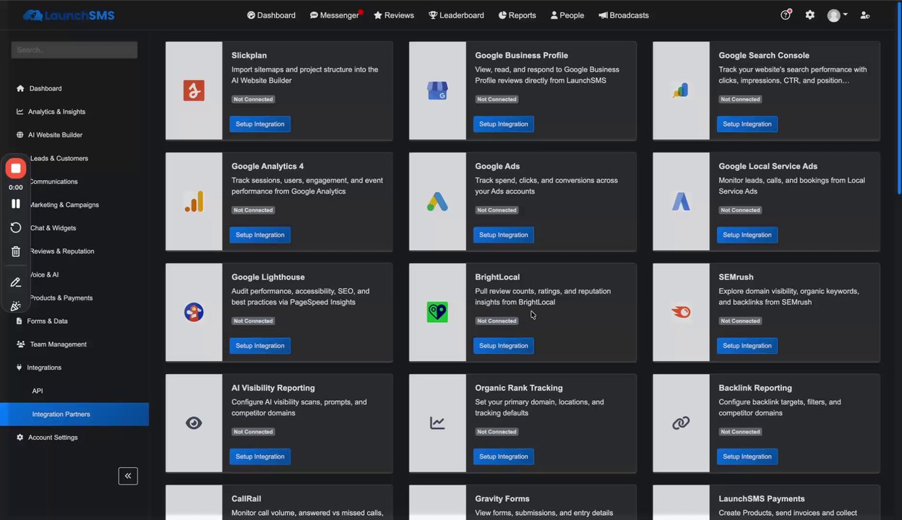The image size is (902, 520).
Task: Click the Google Local Service Ads logo
Action: [x=681, y=201]
